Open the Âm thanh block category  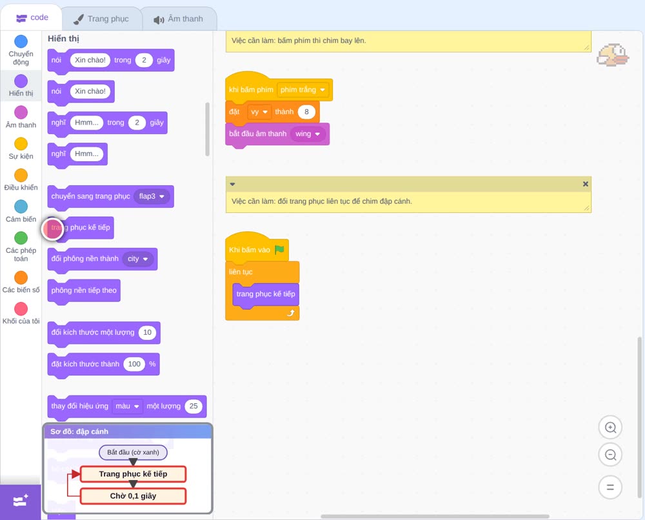click(x=21, y=117)
